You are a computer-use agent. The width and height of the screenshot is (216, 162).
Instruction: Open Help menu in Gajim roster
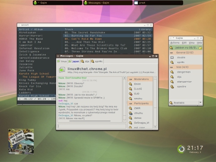pyautogui.click(x=199, y=43)
